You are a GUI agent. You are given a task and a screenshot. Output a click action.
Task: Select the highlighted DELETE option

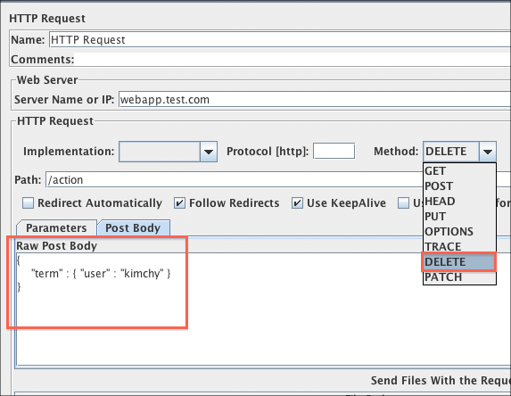point(459,261)
